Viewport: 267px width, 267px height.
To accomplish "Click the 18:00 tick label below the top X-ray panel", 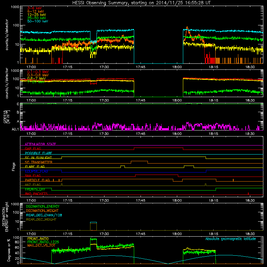I will coord(177,67).
